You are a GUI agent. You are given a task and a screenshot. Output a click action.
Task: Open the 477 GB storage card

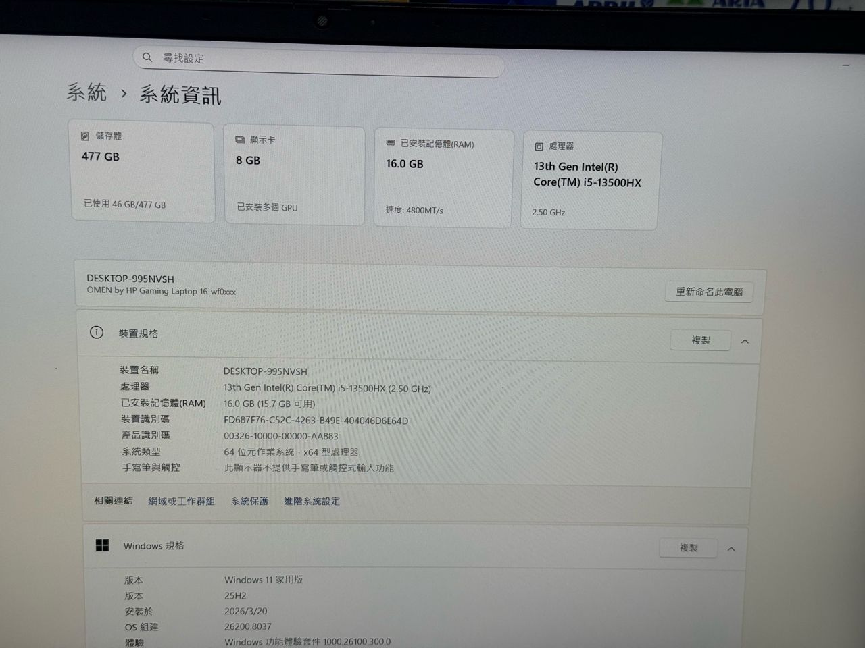142,172
